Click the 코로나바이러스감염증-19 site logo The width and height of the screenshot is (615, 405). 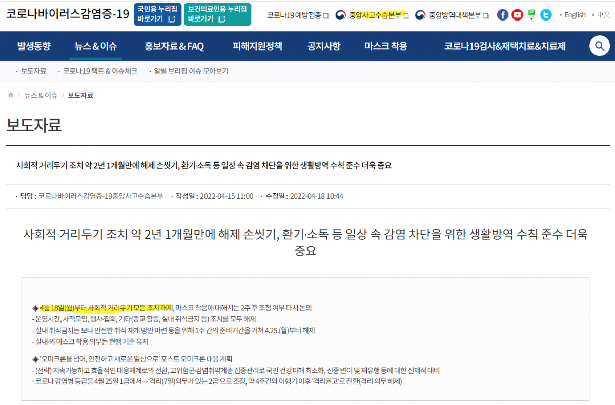[x=68, y=14]
